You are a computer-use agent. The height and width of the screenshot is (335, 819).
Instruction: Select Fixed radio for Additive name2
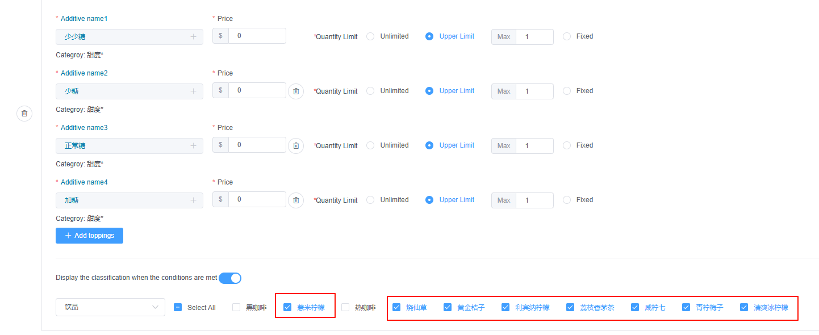[x=567, y=91]
